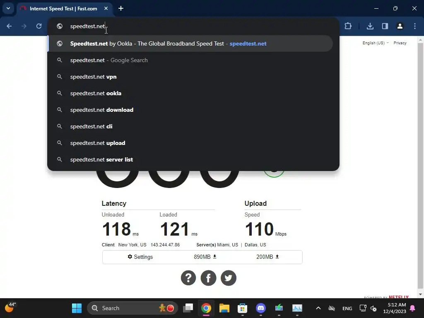
Task: Open the Windows Start menu
Action: click(x=77, y=308)
